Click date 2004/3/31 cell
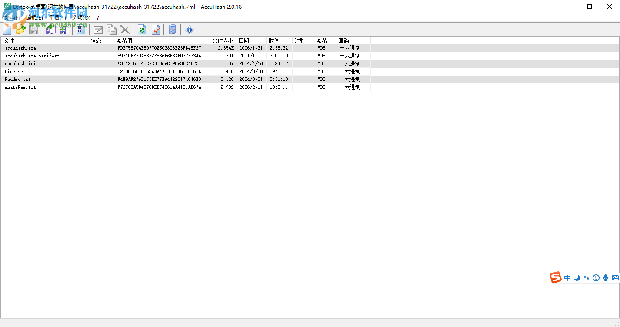 tap(251, 80)
